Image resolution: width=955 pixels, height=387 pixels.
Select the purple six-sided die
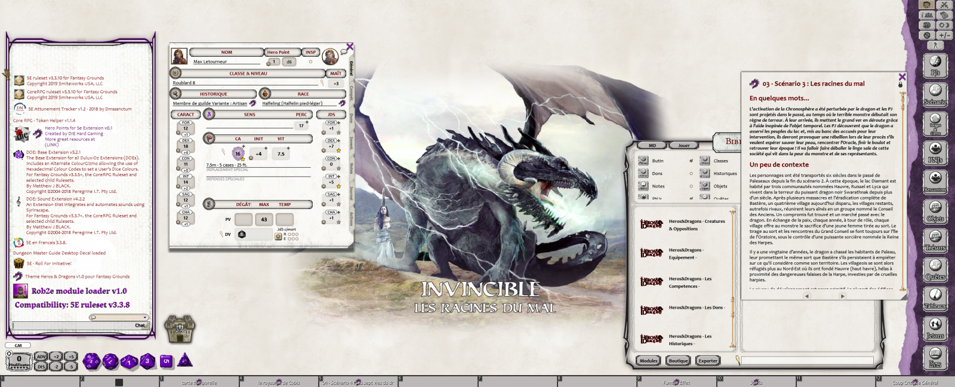pos(167,361)
